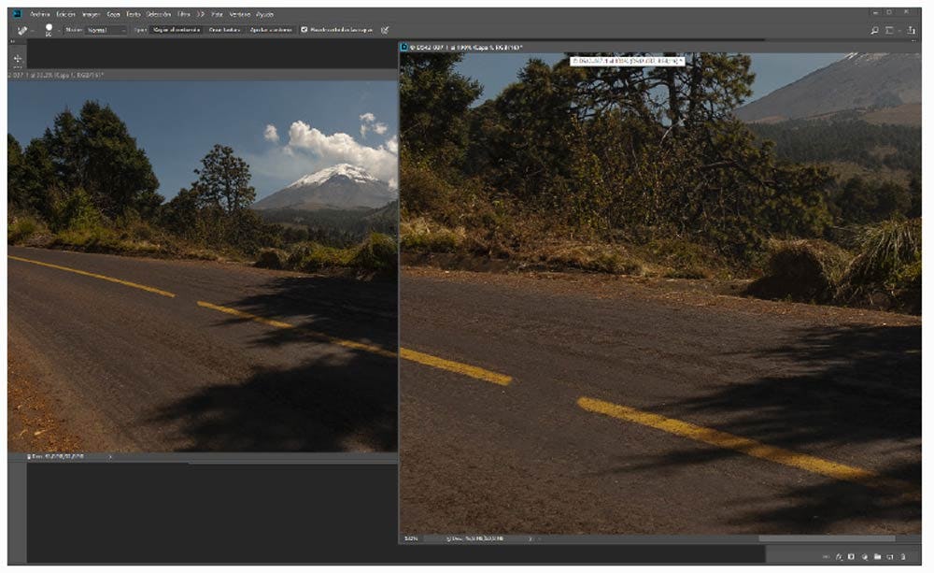Select the Move tool in the toolbox
This screenshot has height=573, width=934.
(17, 59)
